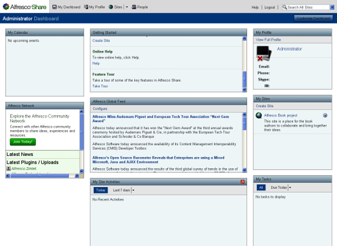Screen dimensions: 337x246
Task: Open the Alfresco Book project site
Action: point(281,115)
